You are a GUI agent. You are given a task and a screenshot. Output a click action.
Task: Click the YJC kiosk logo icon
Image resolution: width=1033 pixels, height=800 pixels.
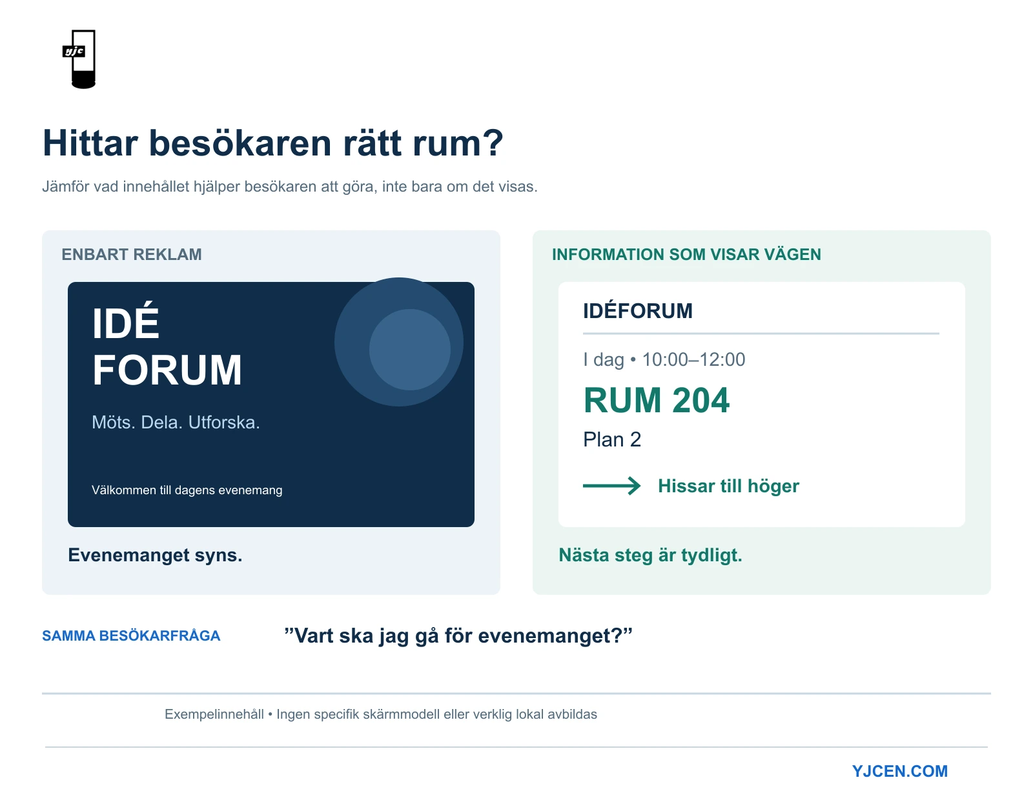tap(79, 59)
